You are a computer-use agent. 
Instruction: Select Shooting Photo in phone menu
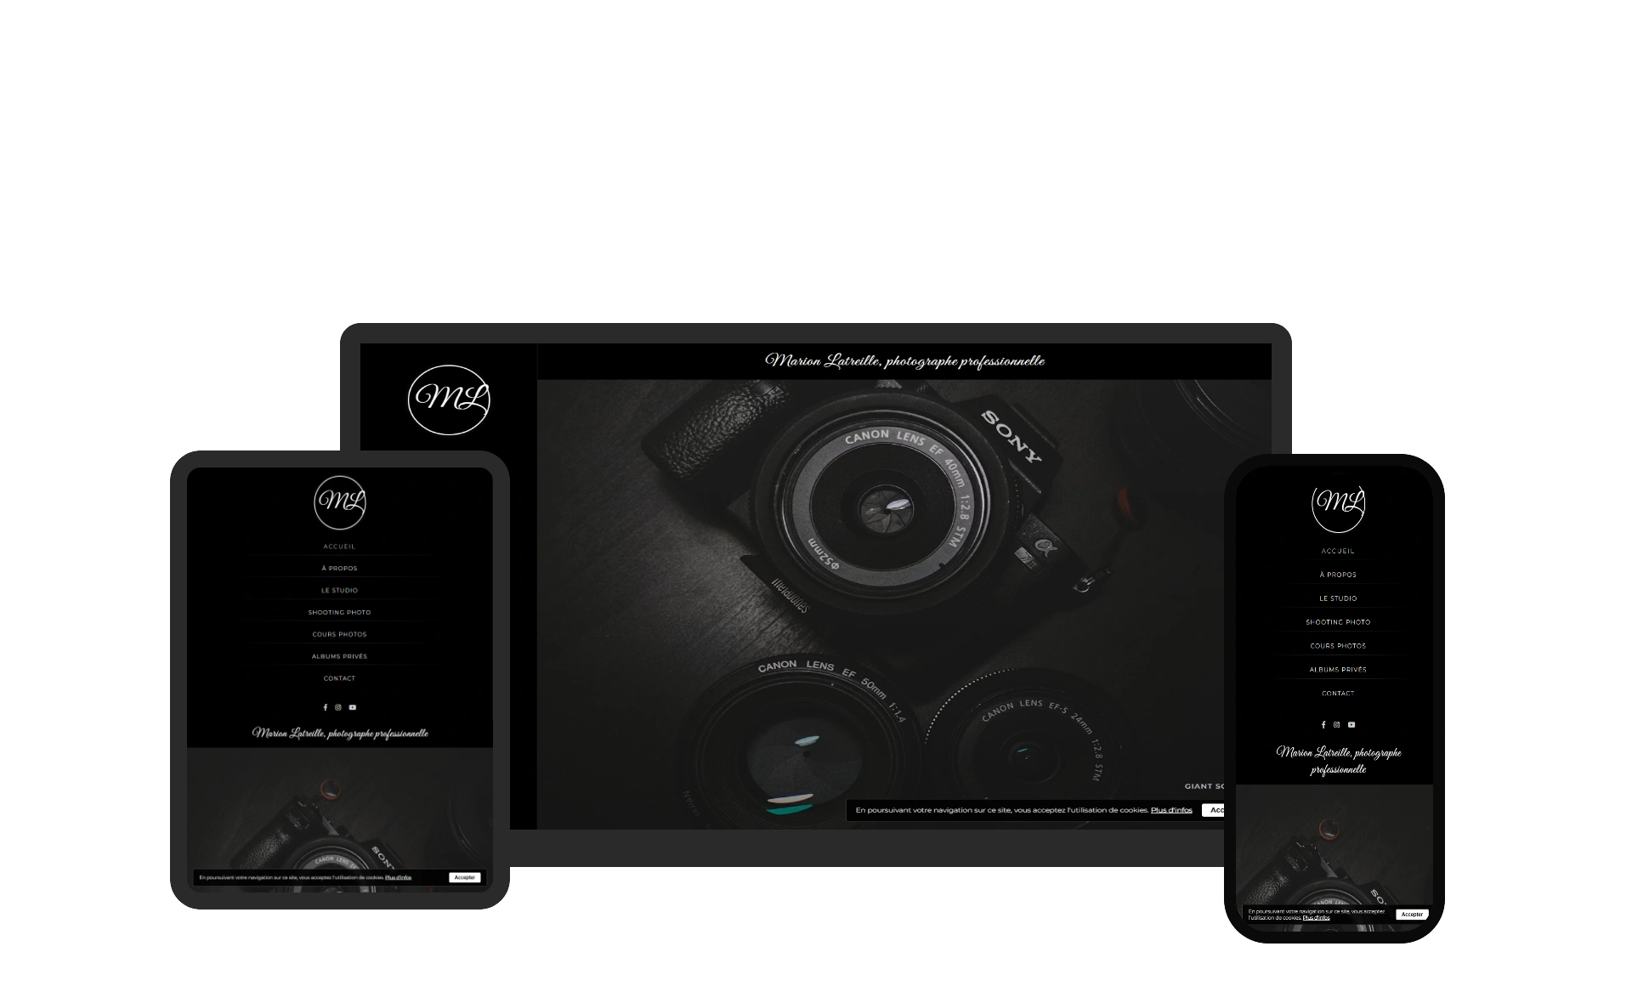pyautogui.click(x=1339, y=623)
